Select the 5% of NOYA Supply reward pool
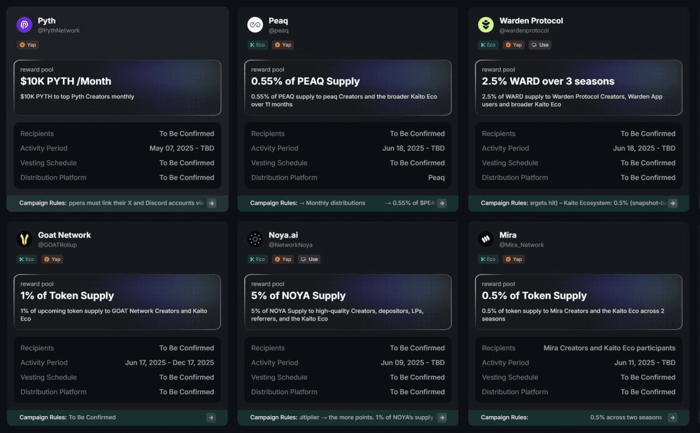700x433 pixels. click(x=348, y=302)
